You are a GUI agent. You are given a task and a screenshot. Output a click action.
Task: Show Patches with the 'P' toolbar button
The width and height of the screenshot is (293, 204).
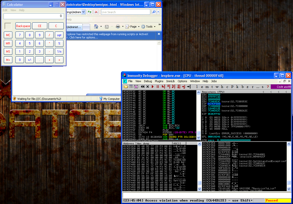pyautogui.click(x=232, y=87)
